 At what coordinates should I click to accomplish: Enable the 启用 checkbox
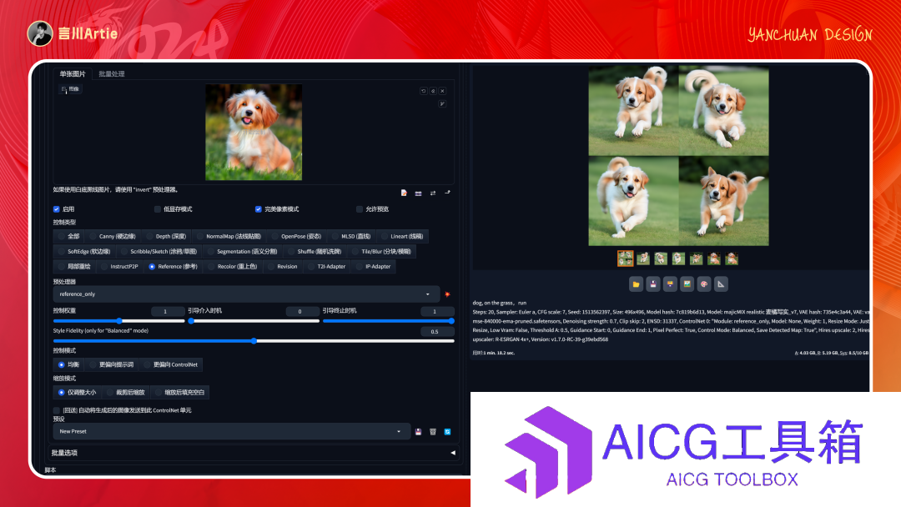[57, 209]
